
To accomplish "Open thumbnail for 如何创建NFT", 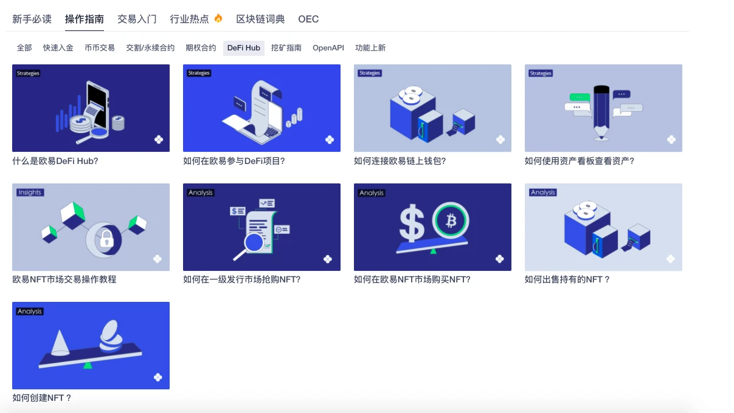I will 91,346.
